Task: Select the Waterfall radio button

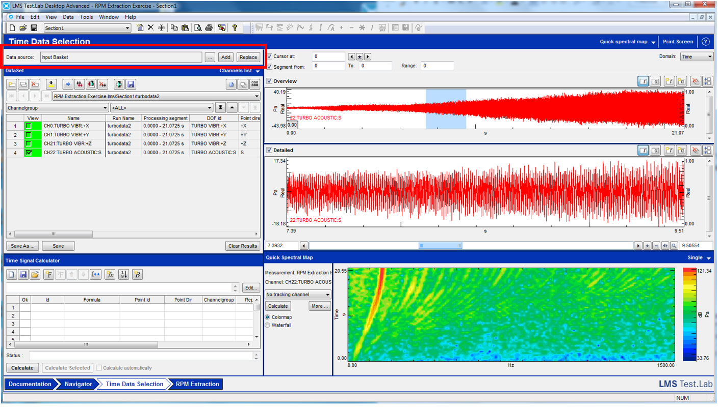Action: click(x=268, y=325)
